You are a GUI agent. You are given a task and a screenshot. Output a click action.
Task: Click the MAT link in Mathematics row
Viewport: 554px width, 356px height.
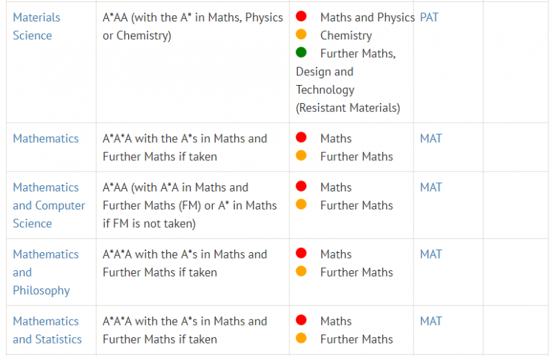click(431, 138)
